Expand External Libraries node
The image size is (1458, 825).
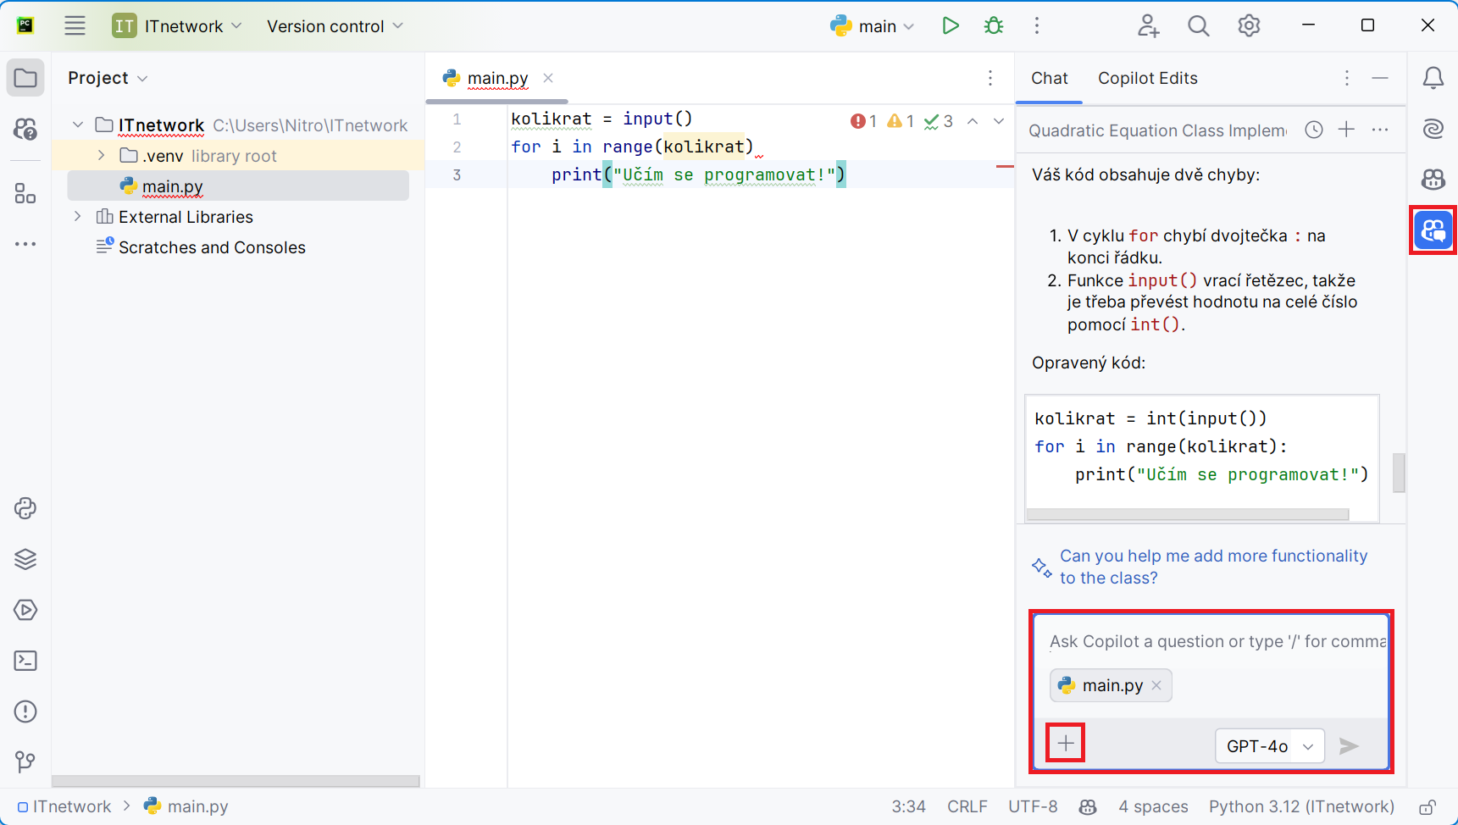[x=78, y=217]
